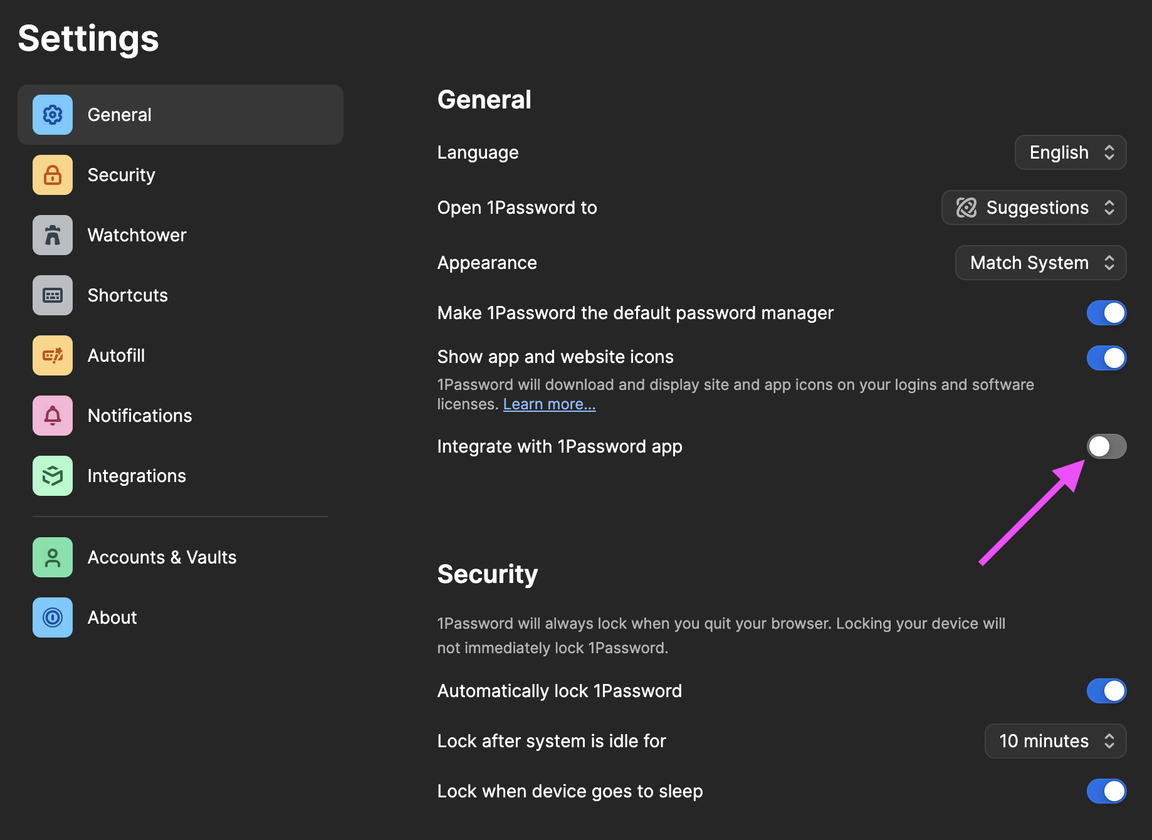1152x840 pixels.
Task: Disable Show app and website icons
Action: (1106, 358)
